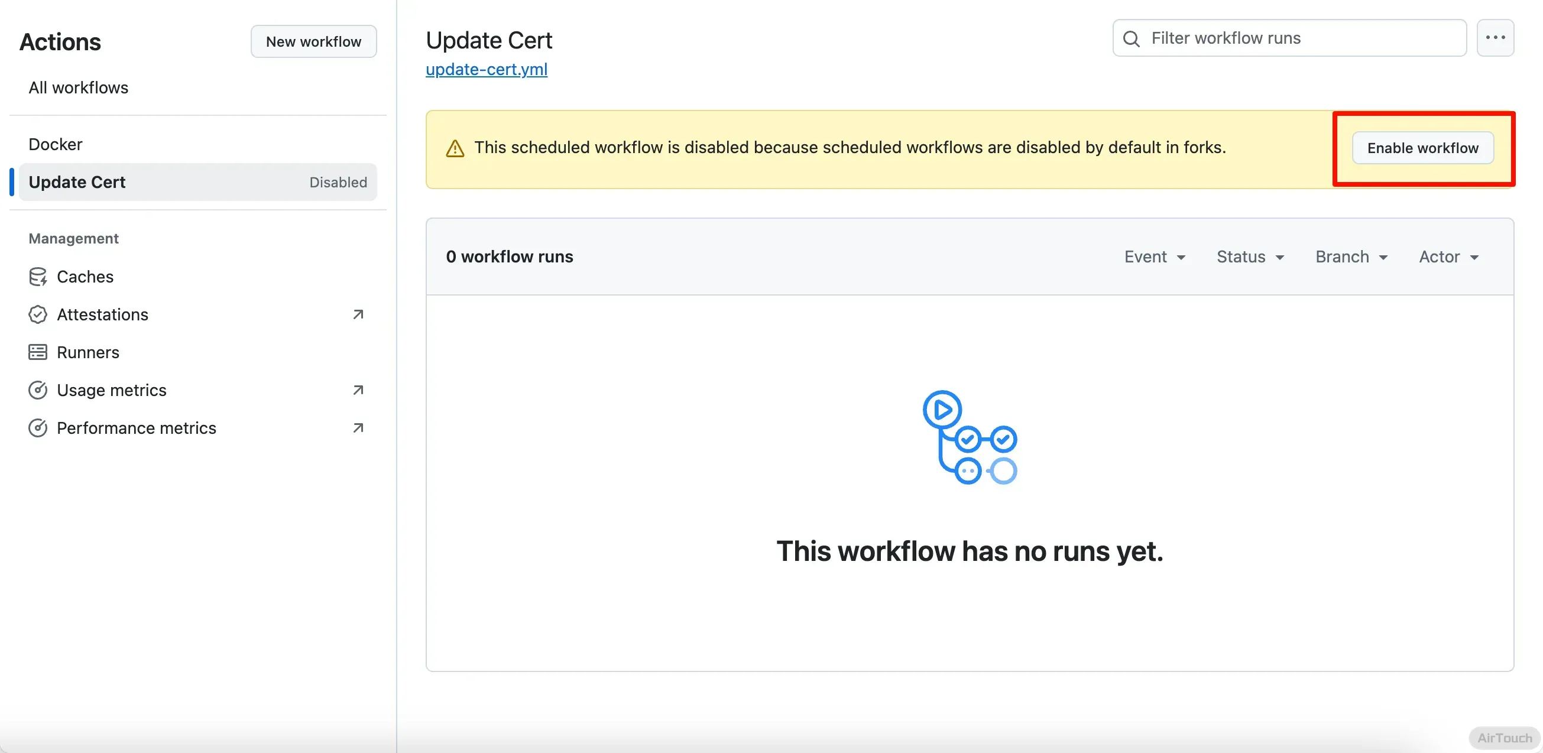Select All workflows in sidebar
The width and height of the screenshot is (1543, 753).
pyautogui.click(x=79, y=87)
